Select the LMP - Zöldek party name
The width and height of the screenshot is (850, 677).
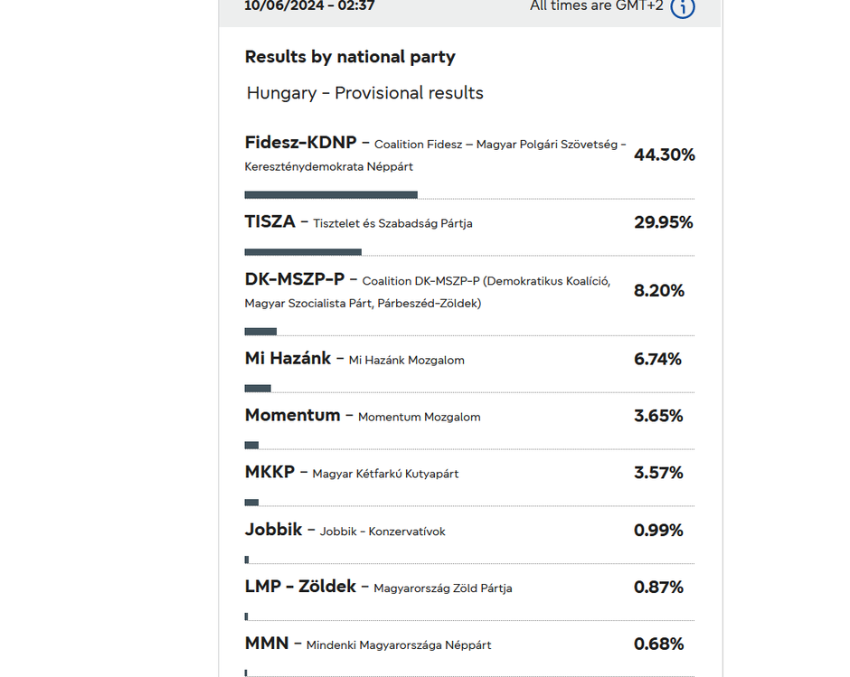(x=300, y=587)
